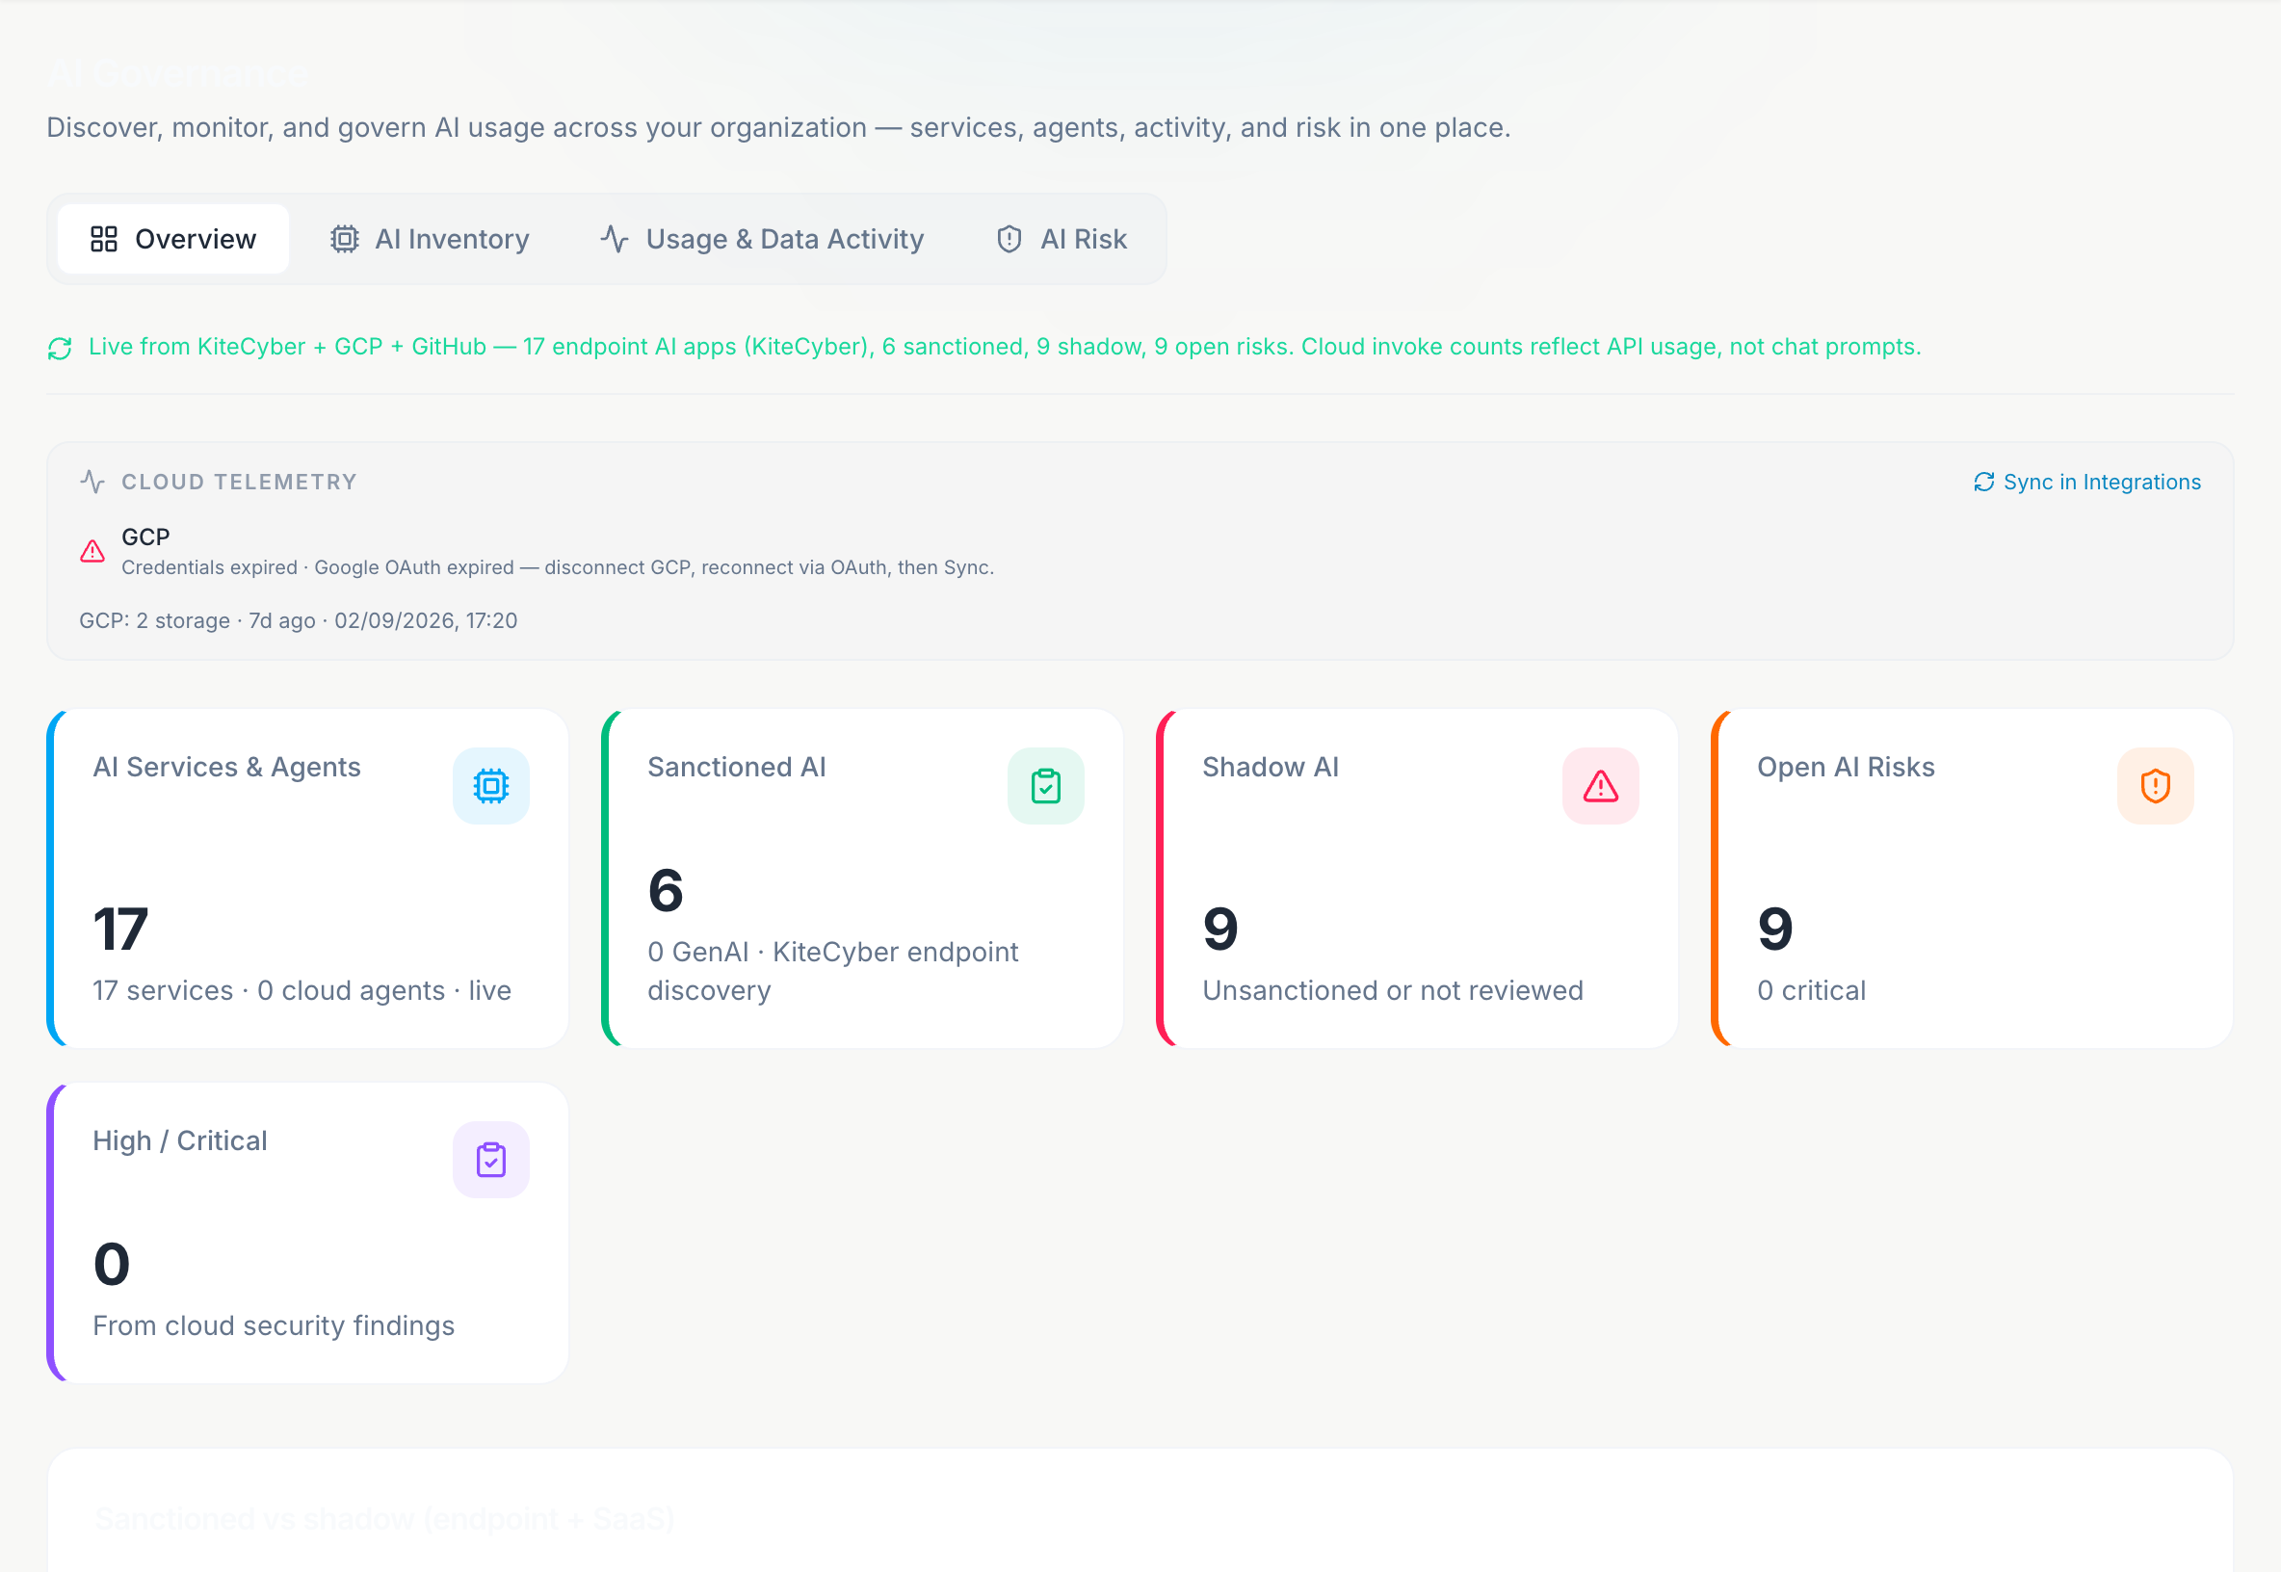Click the High / Critical card title
Screen dimensions: 2281x1572
tap(180, 1140)
